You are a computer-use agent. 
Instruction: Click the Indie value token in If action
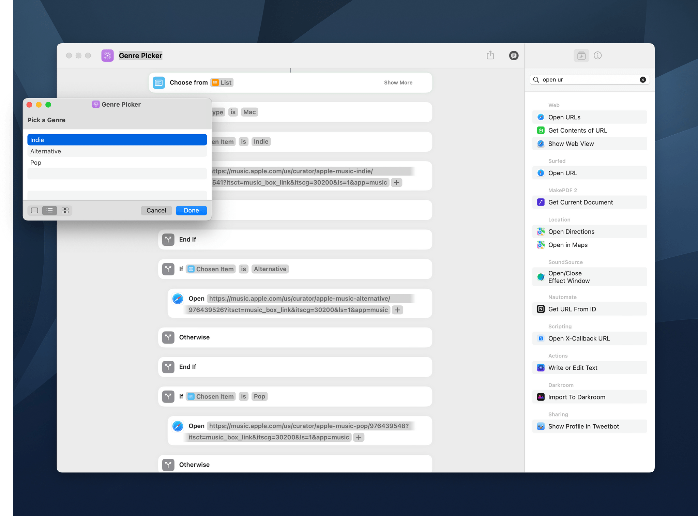click(261, 142)
